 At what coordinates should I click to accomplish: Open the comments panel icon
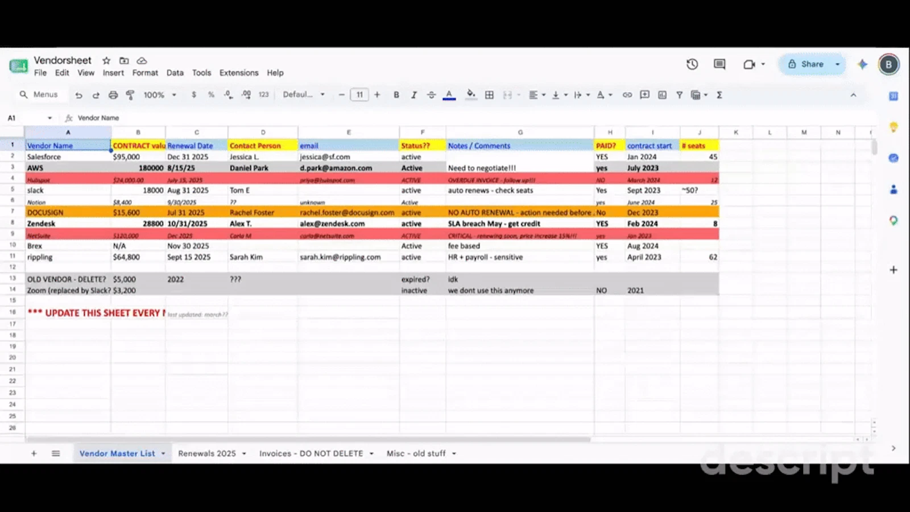coord(719,64)
